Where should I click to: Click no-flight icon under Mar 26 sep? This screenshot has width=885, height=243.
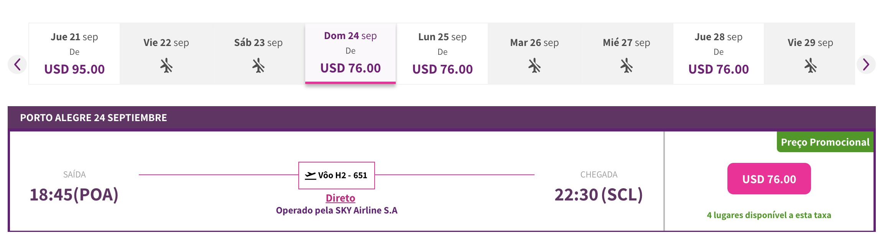(535, 66)
